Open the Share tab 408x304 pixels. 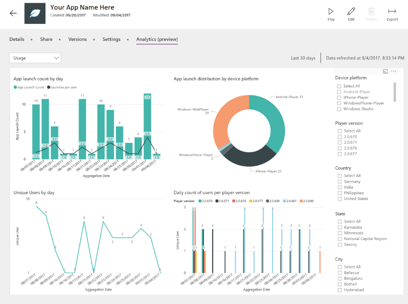click(46, 39)
